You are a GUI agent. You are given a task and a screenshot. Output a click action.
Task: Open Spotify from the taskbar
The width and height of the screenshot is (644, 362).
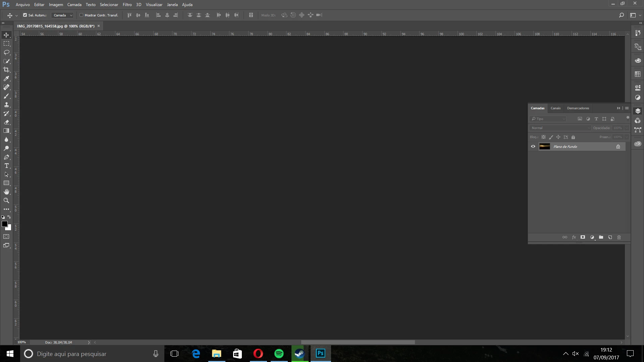(x=279, y=354)
